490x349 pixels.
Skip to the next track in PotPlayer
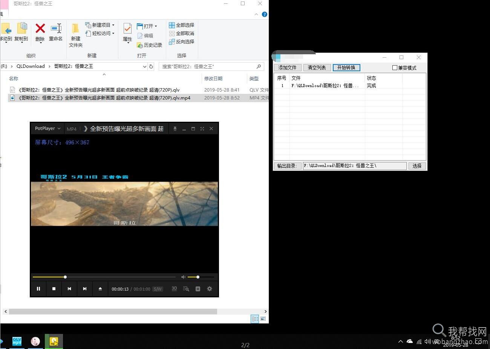coord(85,289)
